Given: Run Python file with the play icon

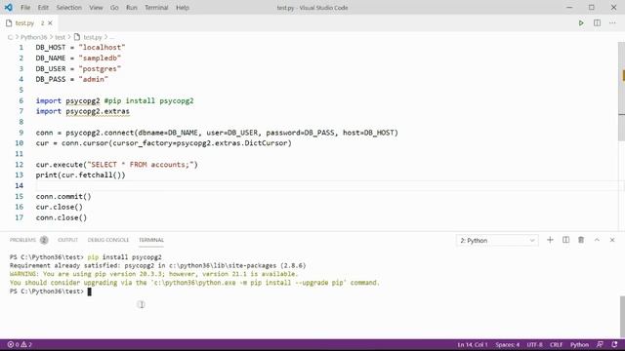Looking at the screenshot, I should point(581,23).
